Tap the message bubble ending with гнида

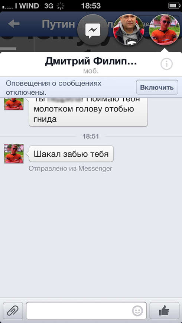pos(88,111)
